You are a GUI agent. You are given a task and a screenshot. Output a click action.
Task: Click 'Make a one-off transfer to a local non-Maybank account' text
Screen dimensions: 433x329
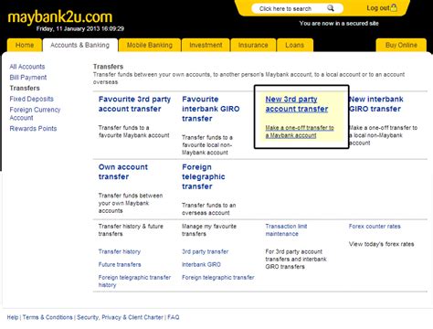click(383, 135)
